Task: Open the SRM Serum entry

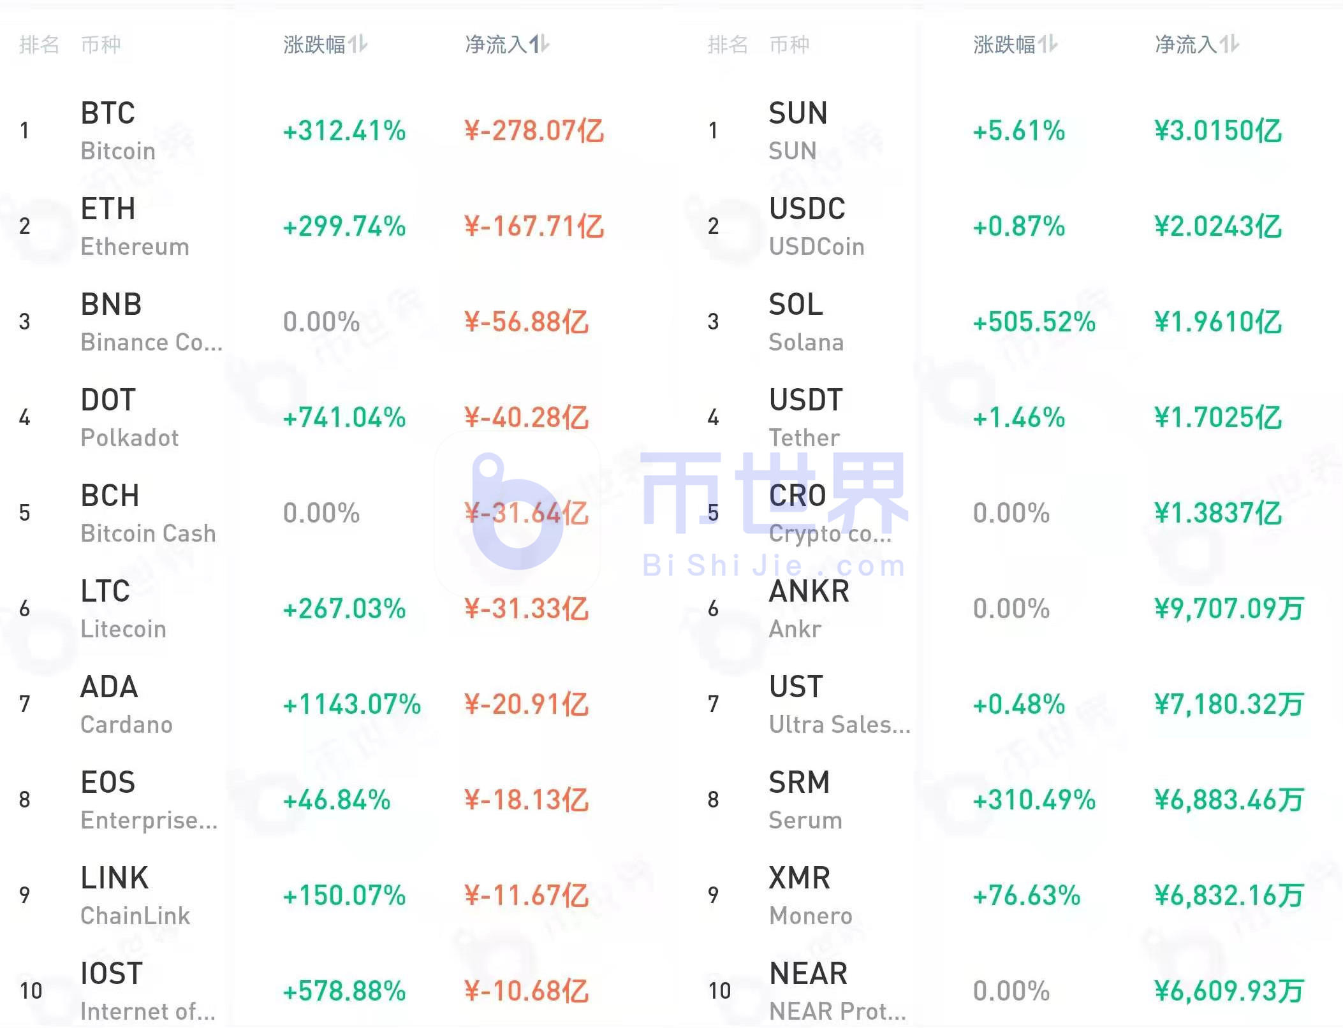Action: tap(800, 800)
